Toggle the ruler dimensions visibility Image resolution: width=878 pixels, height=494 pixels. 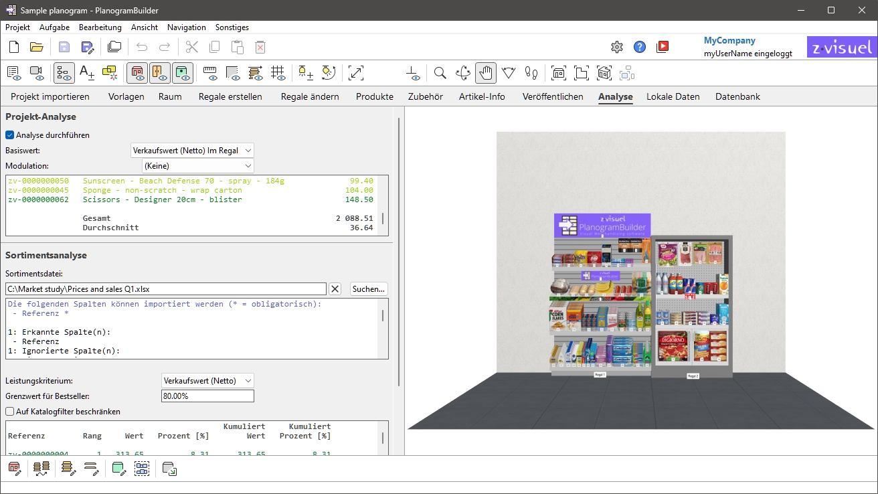click(210, 72)
